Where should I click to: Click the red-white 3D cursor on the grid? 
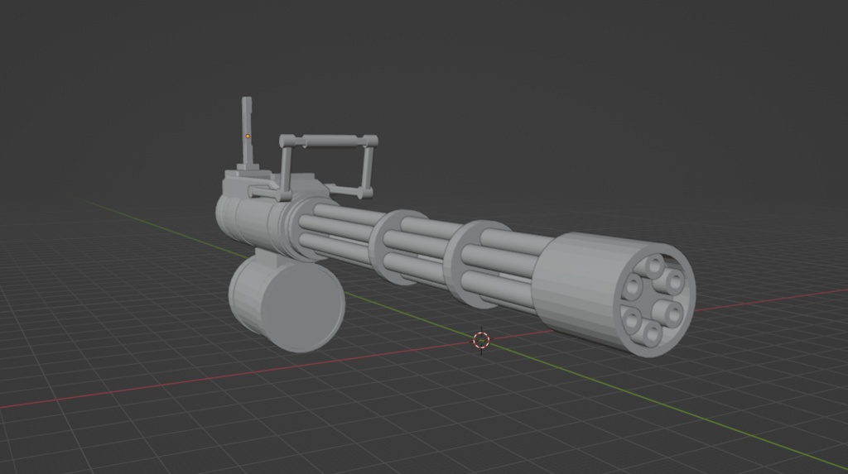click(481, 340)
